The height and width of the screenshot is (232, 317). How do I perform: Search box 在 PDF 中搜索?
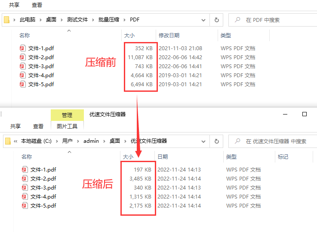tap(273, 20)
